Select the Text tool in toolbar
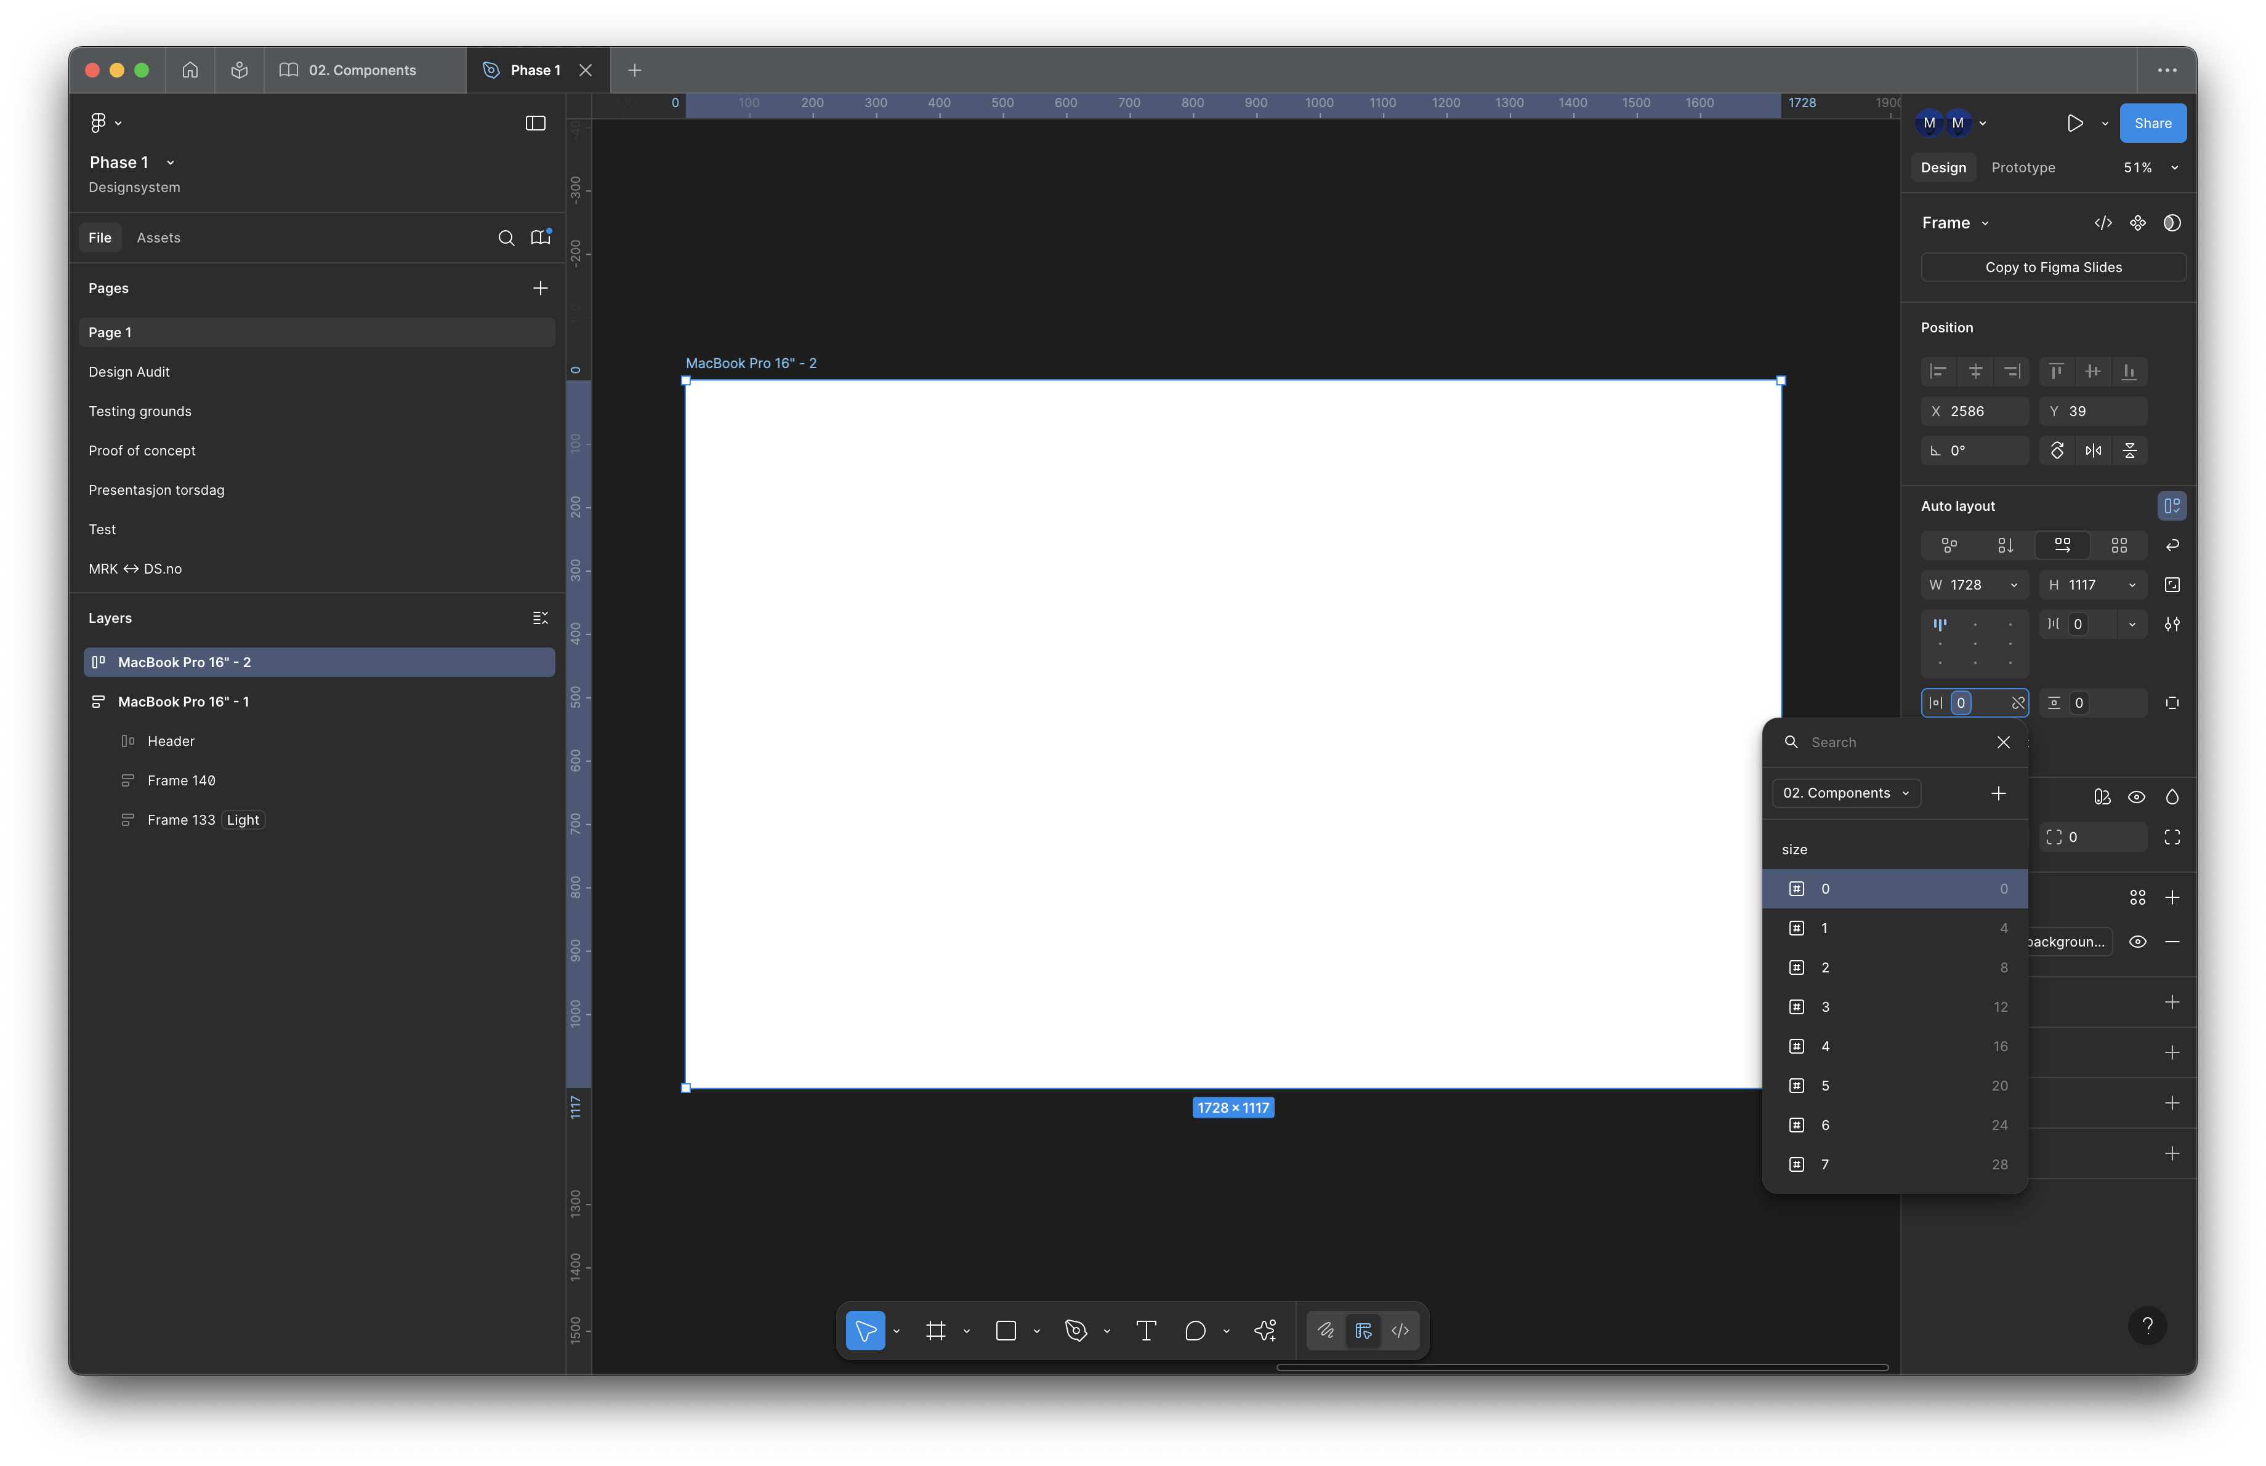2266x1466 pixels. 1145,1330
